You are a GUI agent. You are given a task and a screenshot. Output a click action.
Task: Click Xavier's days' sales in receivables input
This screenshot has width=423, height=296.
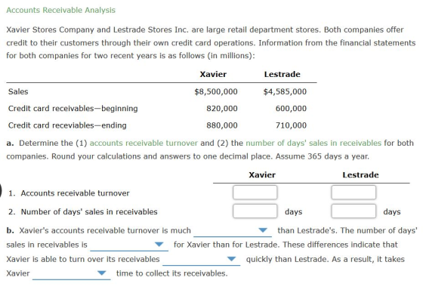[255, 211]
